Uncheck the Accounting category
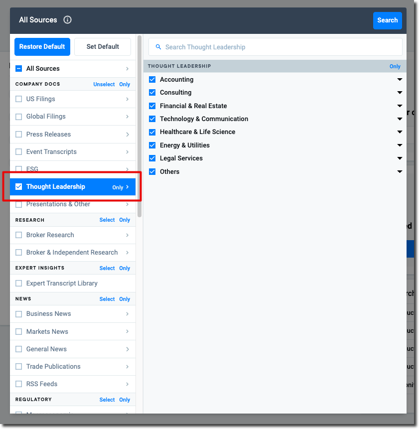 coord(152,79)
